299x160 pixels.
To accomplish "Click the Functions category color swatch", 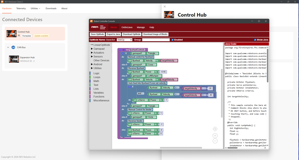I will click(x=90, y=97).
